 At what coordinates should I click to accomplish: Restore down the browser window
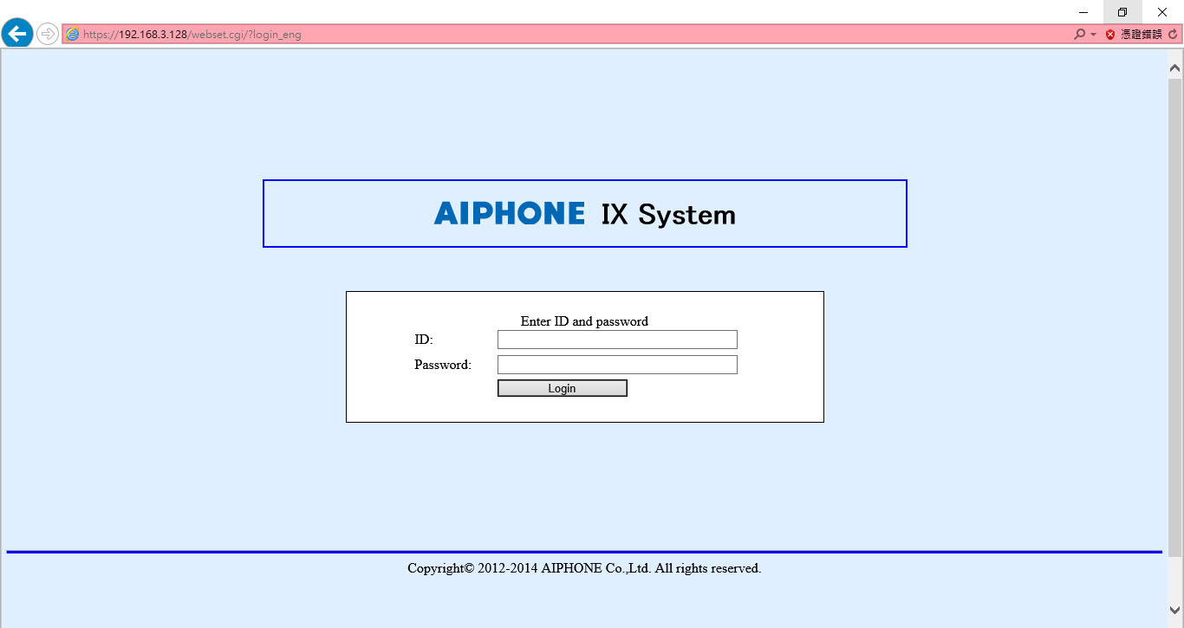pos(1122,12)
